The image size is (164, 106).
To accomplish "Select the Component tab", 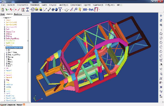I will coord(9,14).
